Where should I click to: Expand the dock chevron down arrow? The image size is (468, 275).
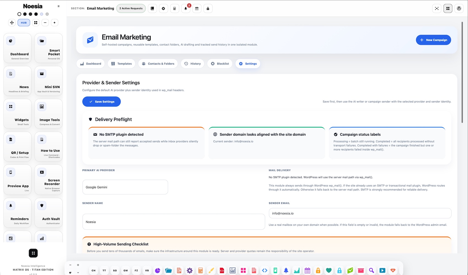78,273
